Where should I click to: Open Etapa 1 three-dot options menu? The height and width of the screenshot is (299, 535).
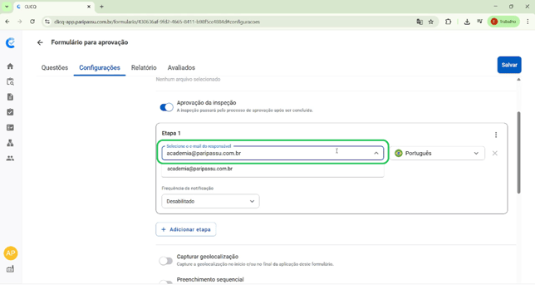pyautogui.click(x=496, y=135)
